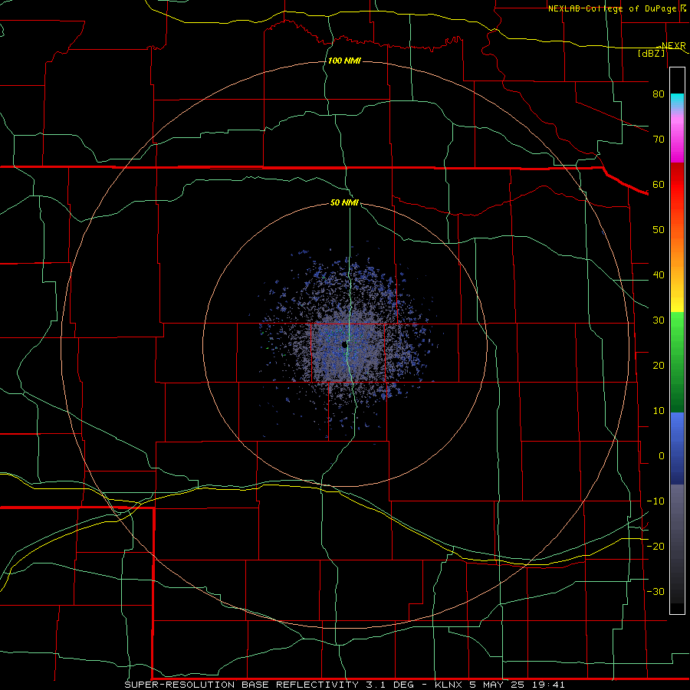
Task: Click the pink-magenta band of the color bar
Action: click(677, 137)
